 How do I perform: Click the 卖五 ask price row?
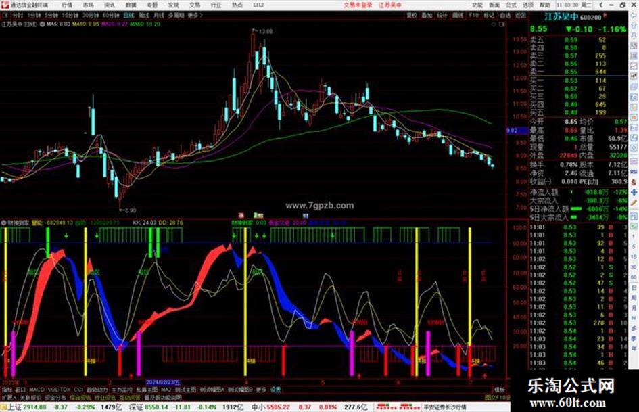(578, 40)
